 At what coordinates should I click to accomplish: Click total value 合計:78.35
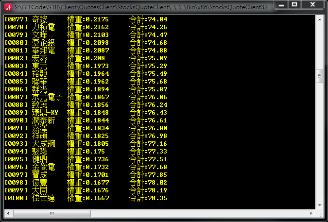click(148, 198)
